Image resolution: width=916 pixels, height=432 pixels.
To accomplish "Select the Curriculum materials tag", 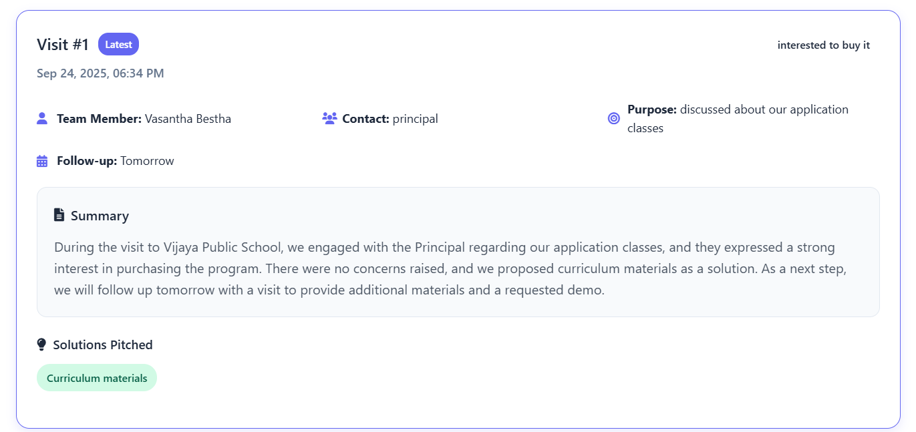I will 97,378.
